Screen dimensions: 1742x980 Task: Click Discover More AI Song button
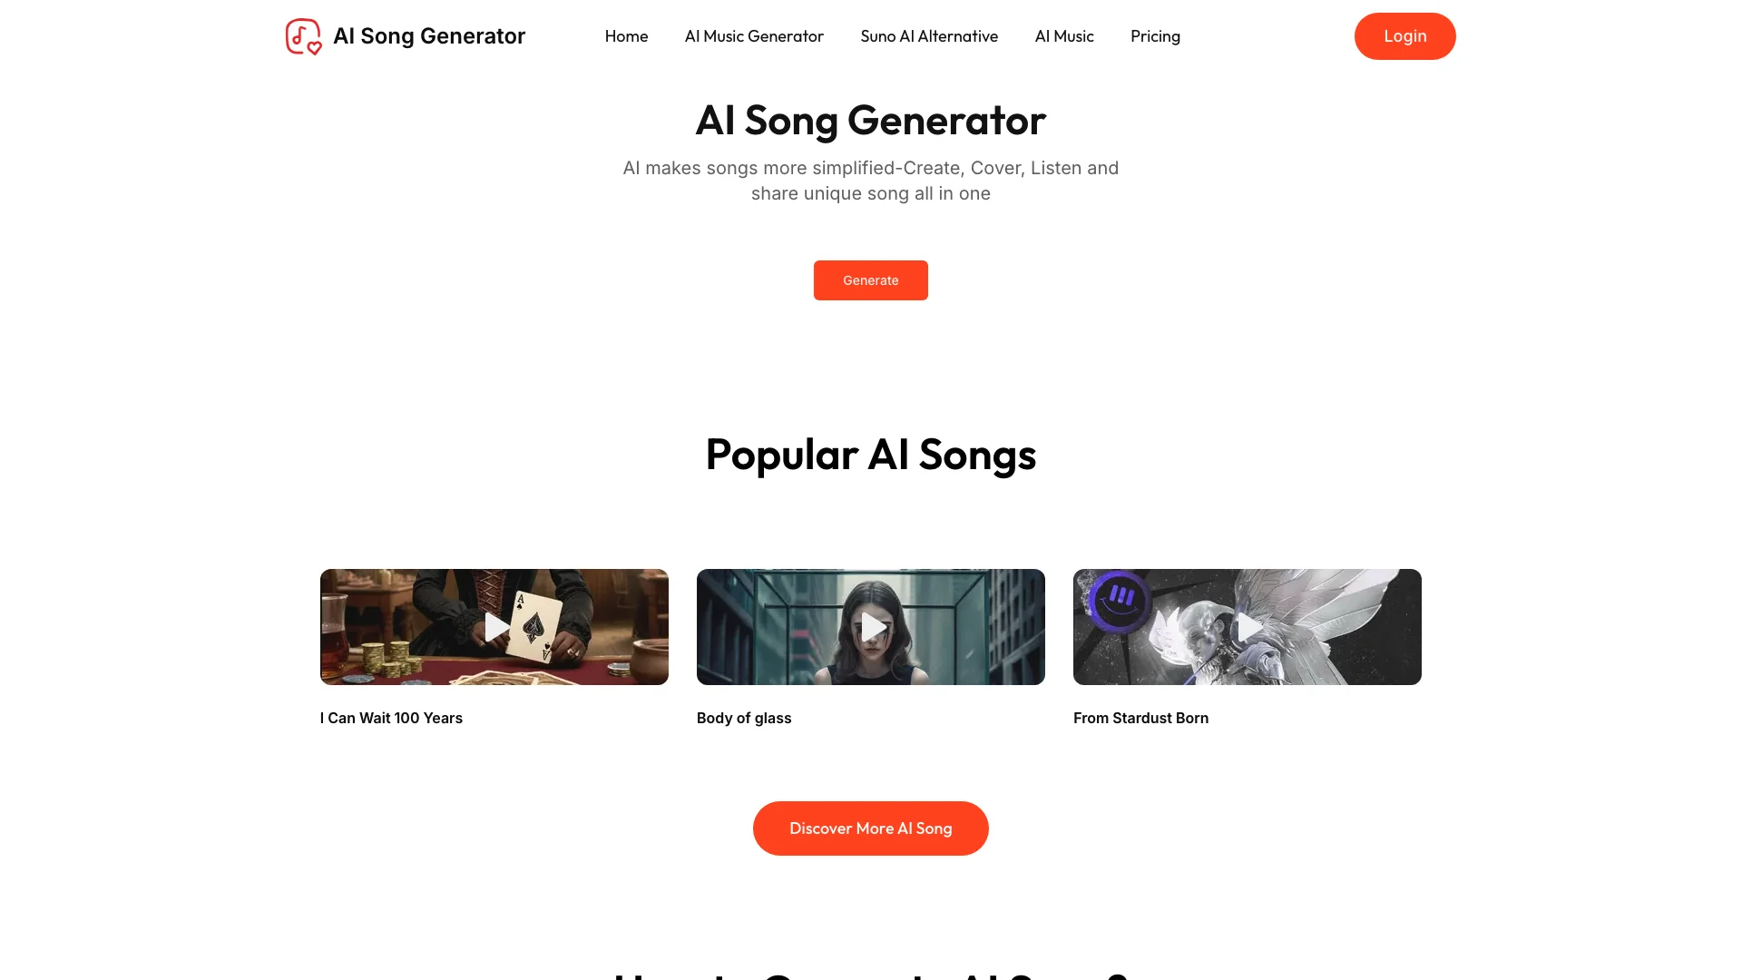(871, 828)
